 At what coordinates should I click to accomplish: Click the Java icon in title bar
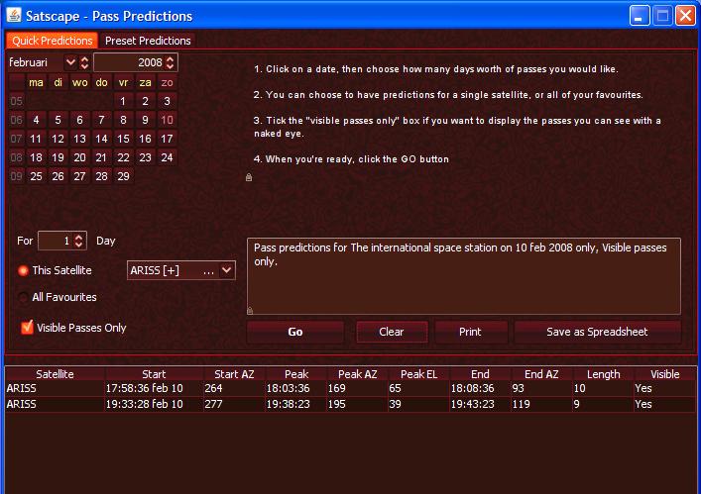[x=14, y=15]
